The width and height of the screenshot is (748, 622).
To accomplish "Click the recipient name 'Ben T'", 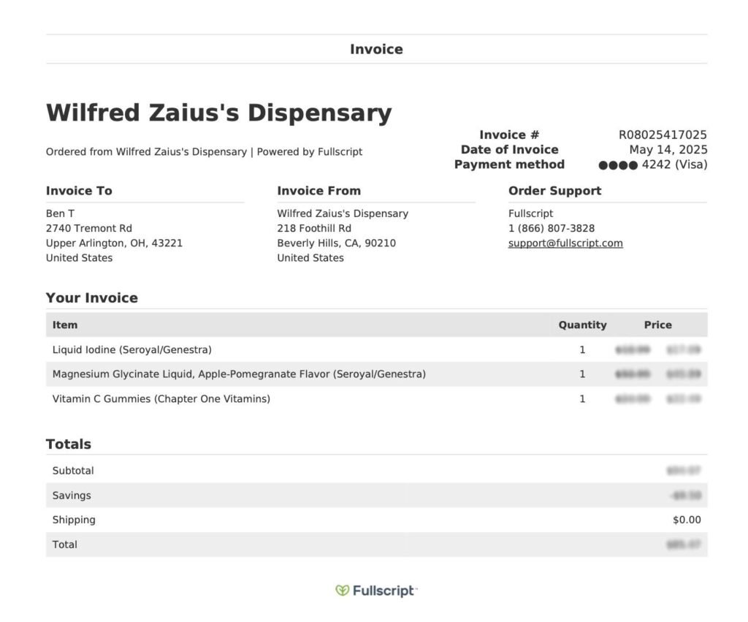I will tap(60, 213).
